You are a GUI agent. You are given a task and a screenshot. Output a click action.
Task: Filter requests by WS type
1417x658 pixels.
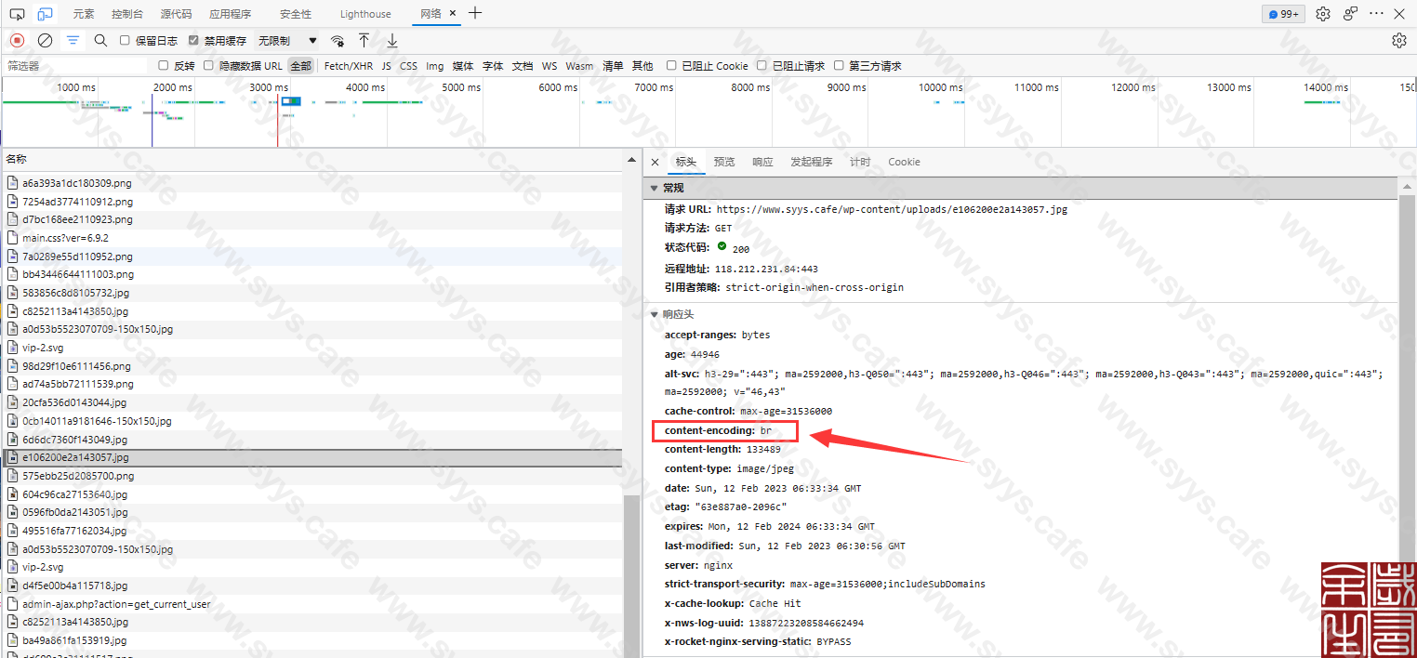(550, 66)
